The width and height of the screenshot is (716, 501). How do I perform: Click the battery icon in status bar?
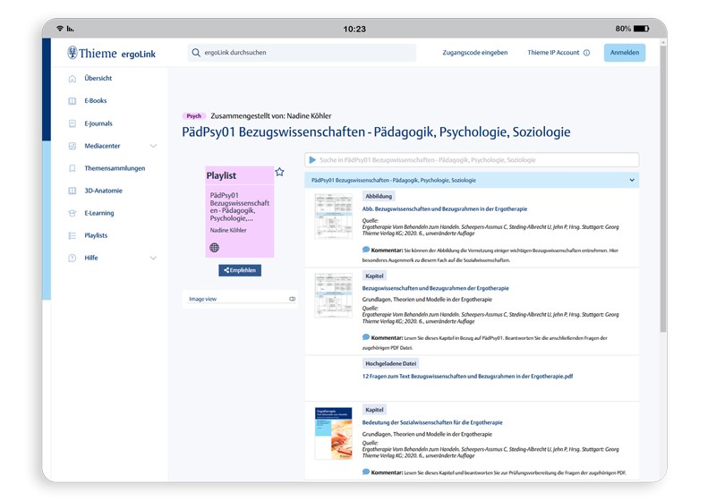pos(641,29)
